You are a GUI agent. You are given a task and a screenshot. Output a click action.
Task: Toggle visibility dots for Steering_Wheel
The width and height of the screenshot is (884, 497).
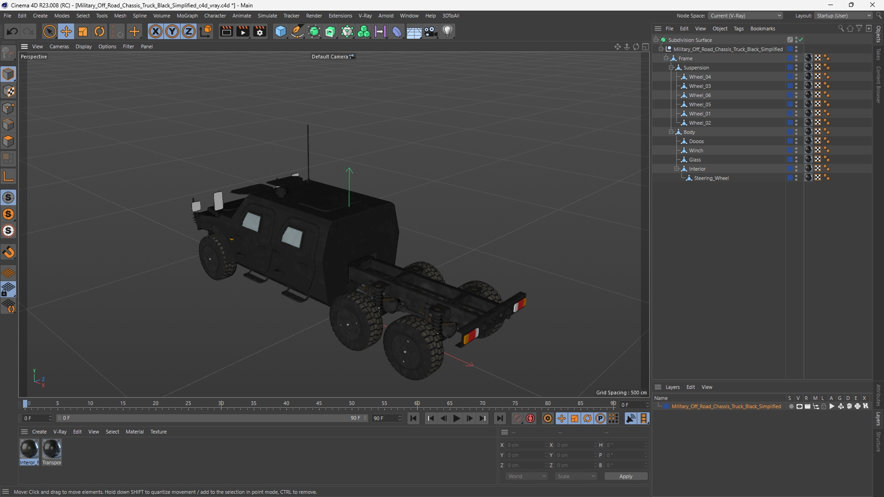click(796, 178)
